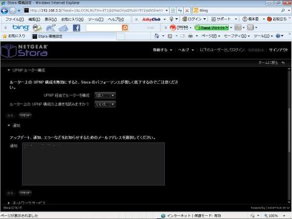Collapse the UPNP ルーター構成 section

click(9, 70)
